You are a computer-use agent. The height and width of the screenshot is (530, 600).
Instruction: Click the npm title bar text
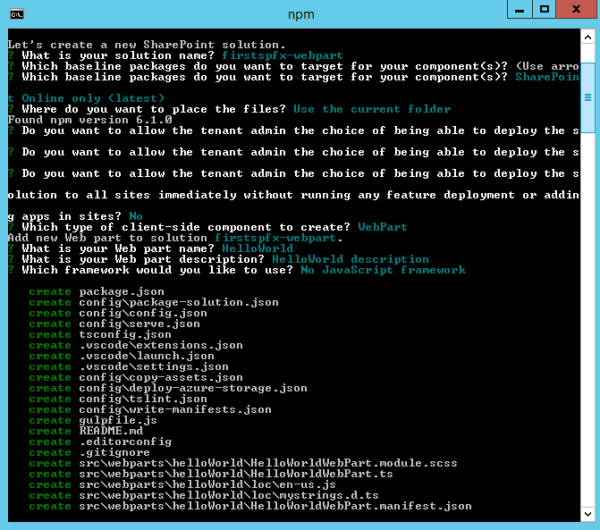301,14
